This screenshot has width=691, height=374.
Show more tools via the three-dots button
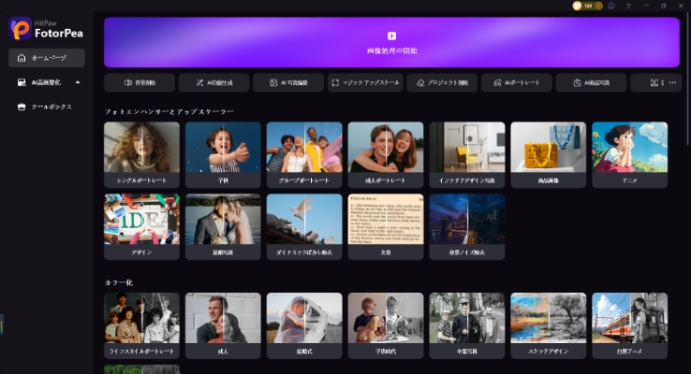point(672,82)
